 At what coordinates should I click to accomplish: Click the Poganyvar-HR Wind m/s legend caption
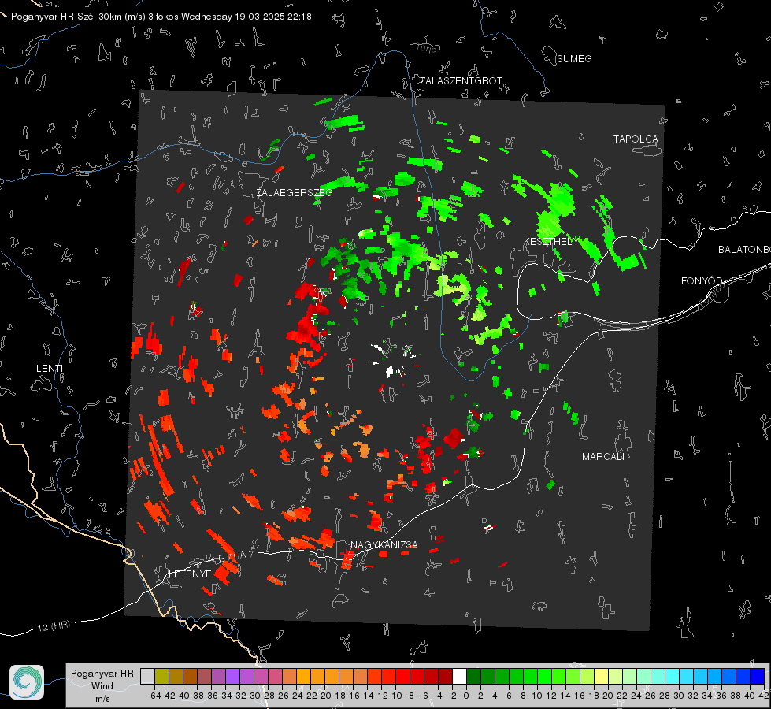coord(102,686)
